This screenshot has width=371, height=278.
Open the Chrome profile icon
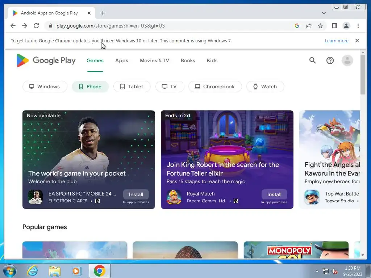[x=346, y=26]
